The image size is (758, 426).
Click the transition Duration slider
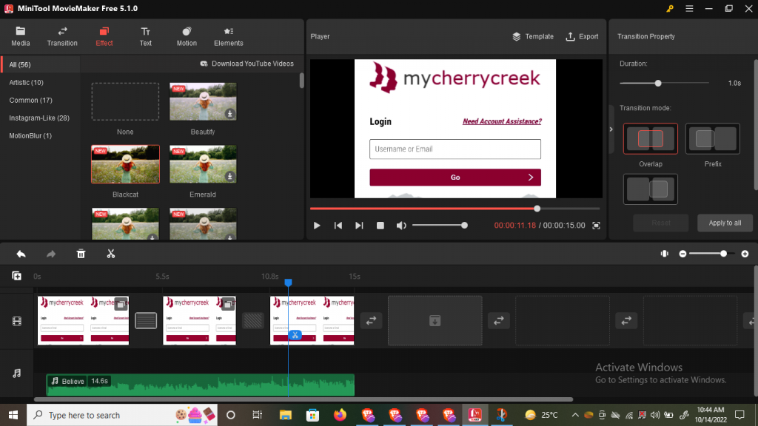[x=664, y=83]
